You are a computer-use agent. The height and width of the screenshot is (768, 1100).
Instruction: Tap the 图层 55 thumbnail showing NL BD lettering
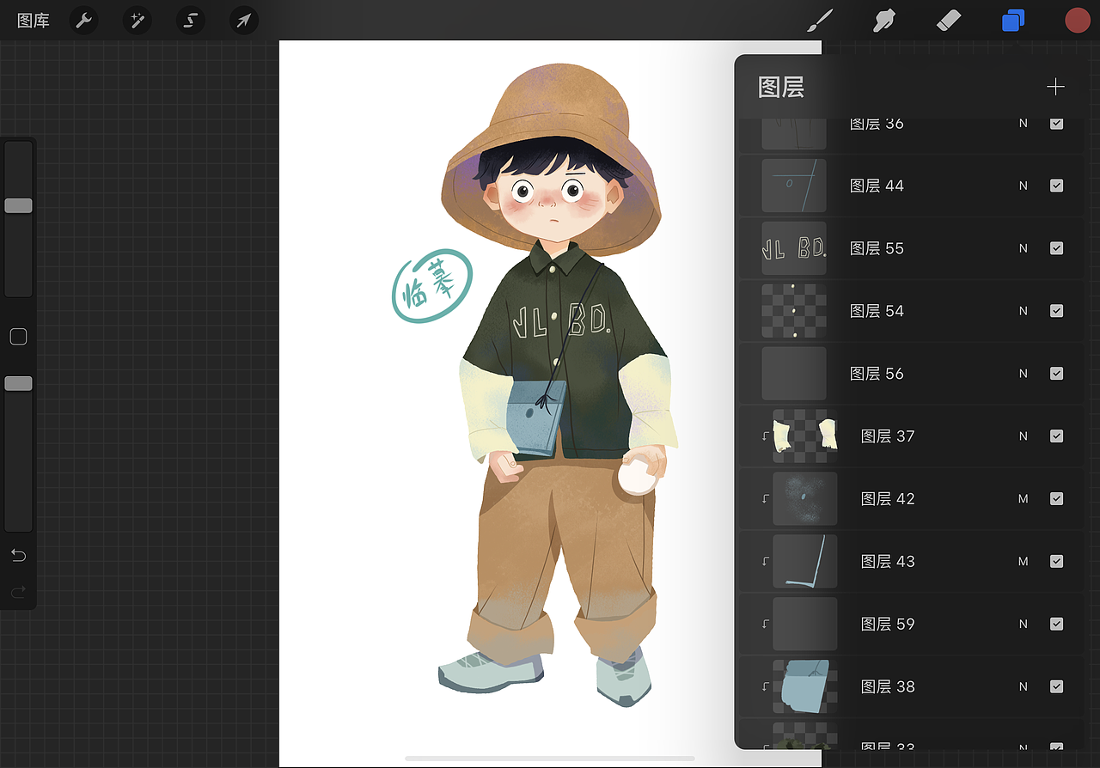coord(794,248)
